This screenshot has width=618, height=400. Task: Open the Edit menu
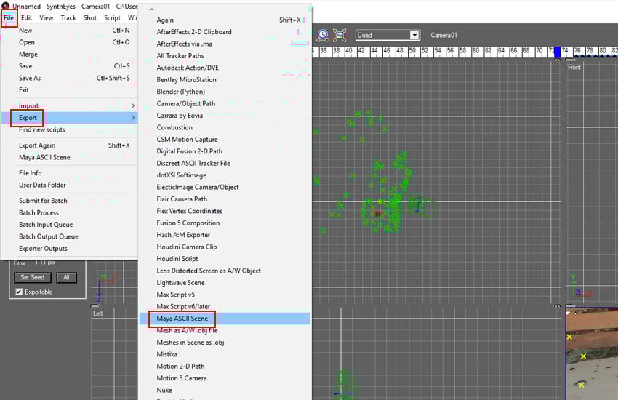pos(26,17)
